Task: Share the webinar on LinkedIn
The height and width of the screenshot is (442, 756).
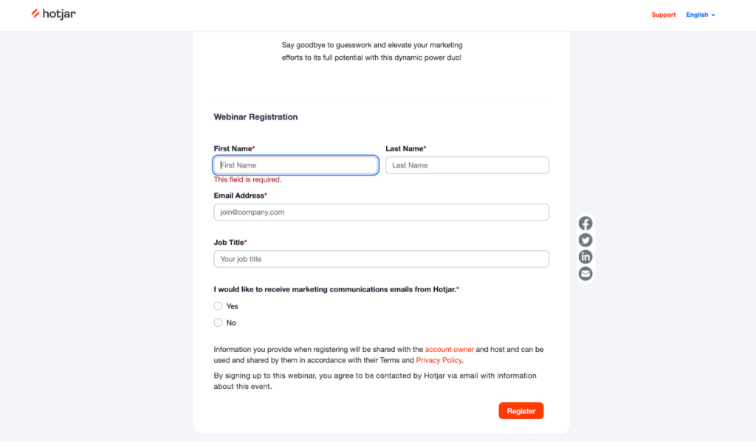Action: (x=585, y=257)
